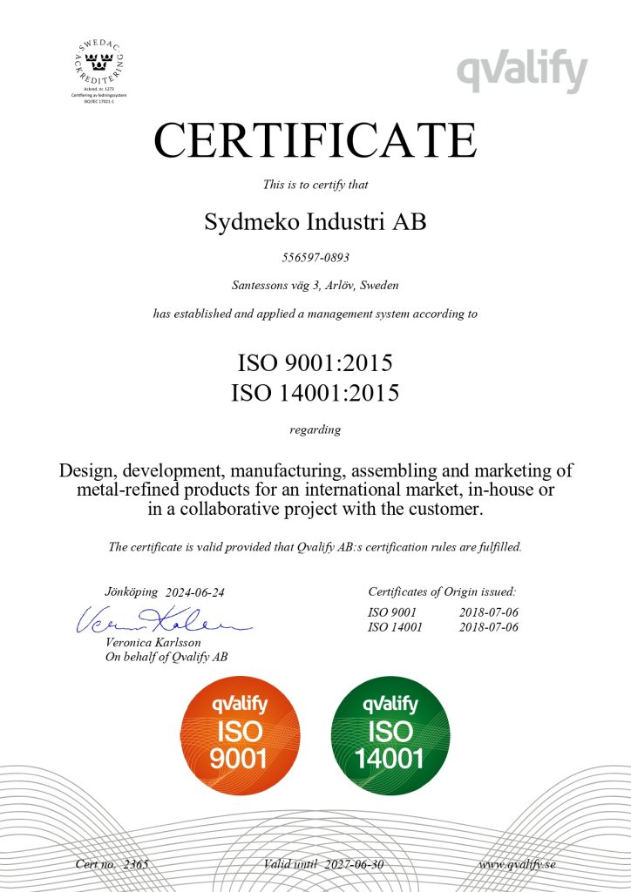Click the organization number 556597-0893

[x=315, y=257]
